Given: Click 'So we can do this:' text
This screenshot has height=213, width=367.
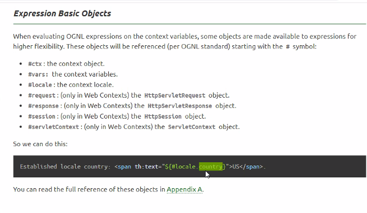Looking at the screenshot, I should (x=40, y=144).
